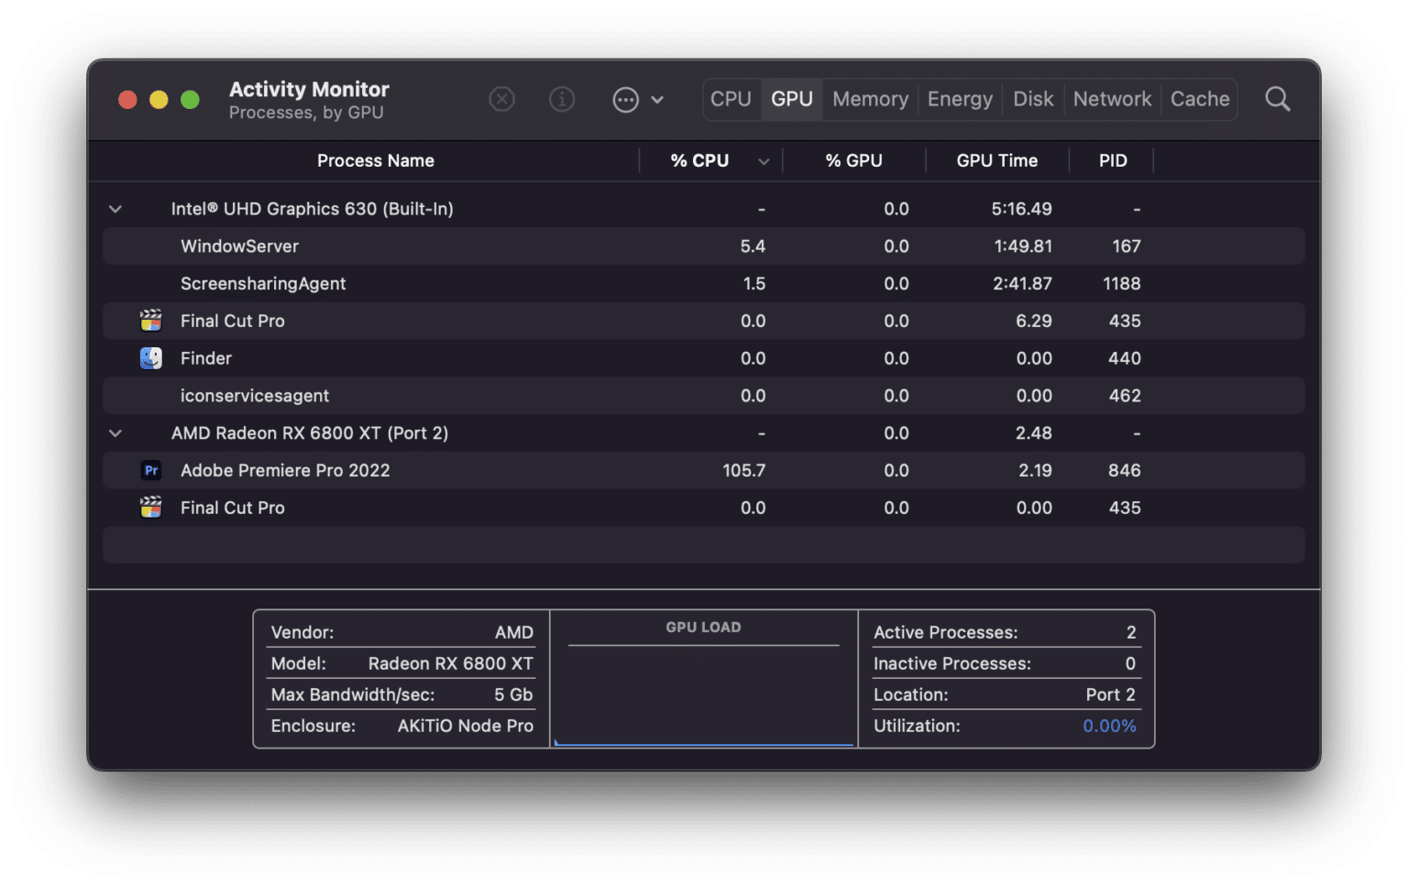Open the dropdown chevron next to ellipsis icon
1408x886 pixels.
pyautogui.click(x=657, y=99)
